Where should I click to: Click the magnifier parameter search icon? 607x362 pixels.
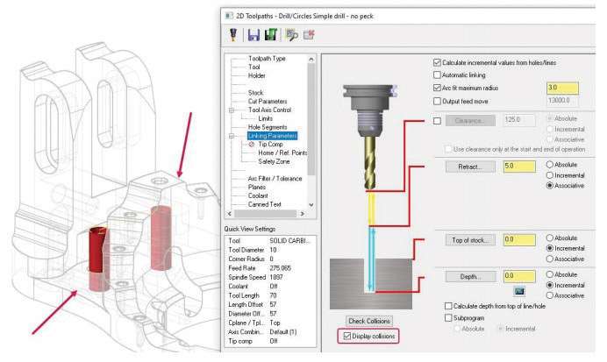pos(291,35)
